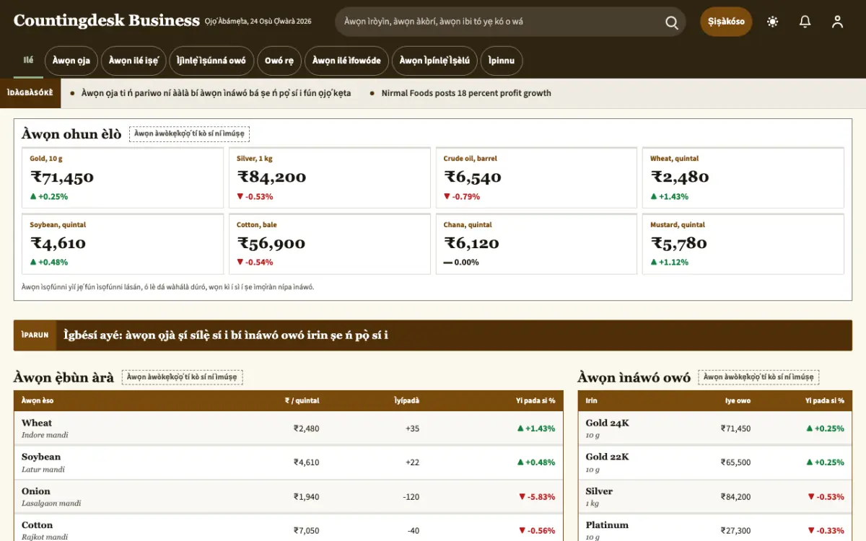Image resolution: width=866 pixels, height=541 pixels.
Task: Open the Silver 1 kg table row
Action: click(x=715, y=496)
